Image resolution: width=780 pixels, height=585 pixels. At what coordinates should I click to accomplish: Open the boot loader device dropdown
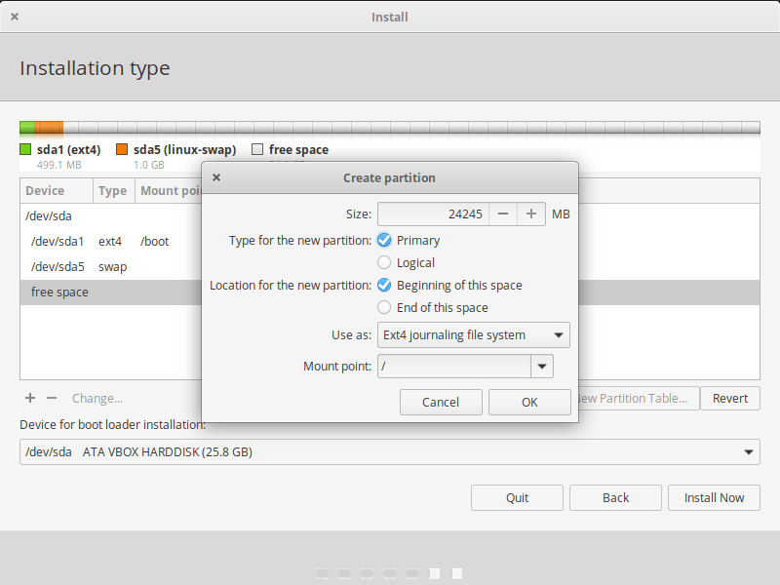pos(389,451)
